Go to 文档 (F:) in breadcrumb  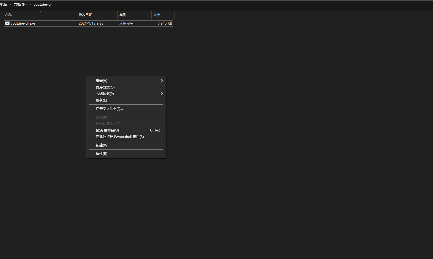coord(20,5)
